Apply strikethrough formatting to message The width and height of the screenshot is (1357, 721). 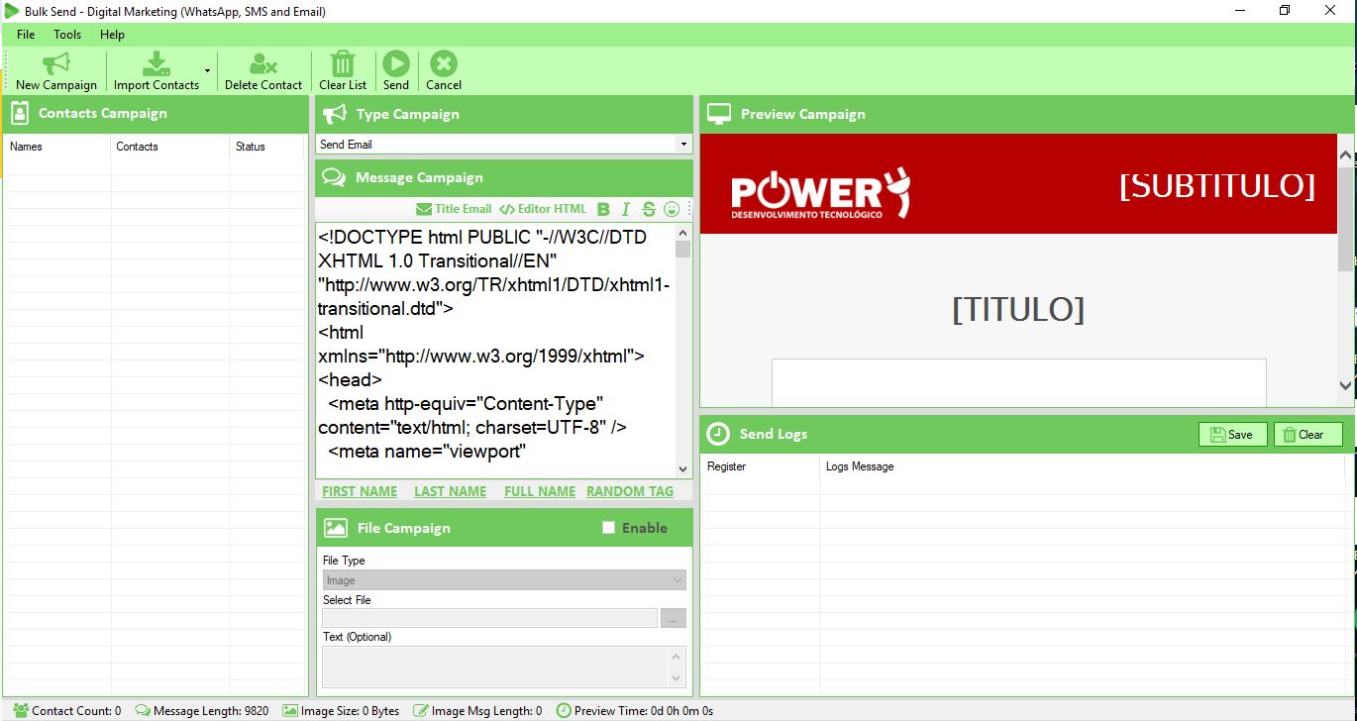[649, 209]
